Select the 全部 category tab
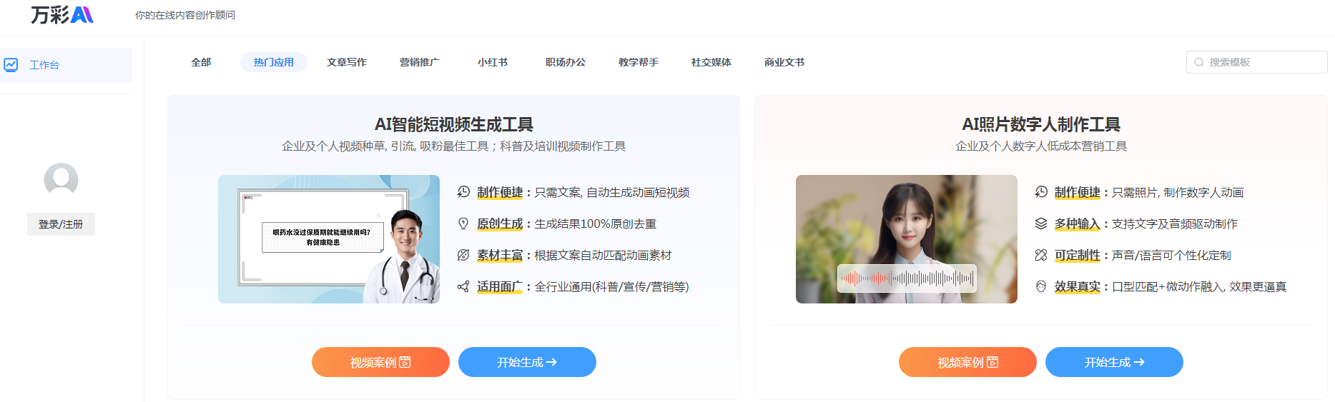Image resolution: width=1335 pixels, height=402 pixels. click(201, 63)
